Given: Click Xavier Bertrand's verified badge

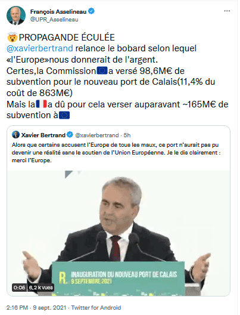Looking at the screenshot, I should (x=70, y=135).
